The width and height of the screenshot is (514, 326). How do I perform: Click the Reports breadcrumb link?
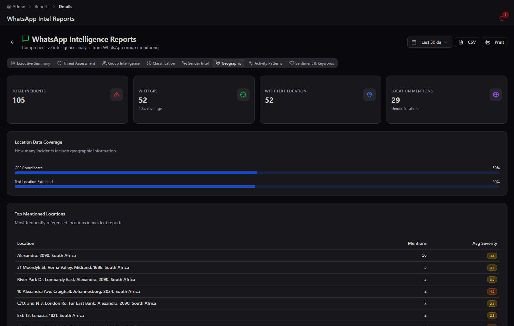(x=42, y=7)
